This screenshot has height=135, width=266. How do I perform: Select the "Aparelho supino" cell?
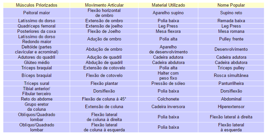coord(168,13)
